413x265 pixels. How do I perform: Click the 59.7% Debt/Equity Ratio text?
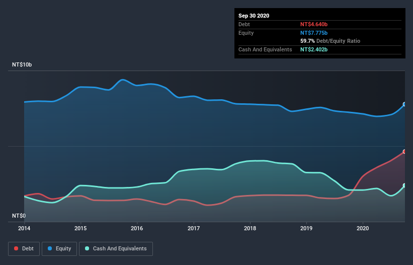click(331, 41)
